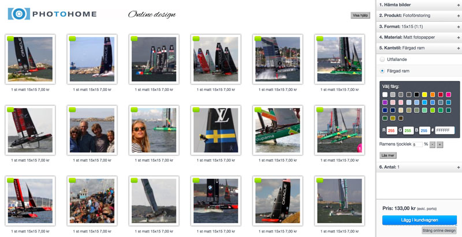Click green marker on family group photo
Image resolution: width=462 pixels, height=237 pixels.
(72, 110)
